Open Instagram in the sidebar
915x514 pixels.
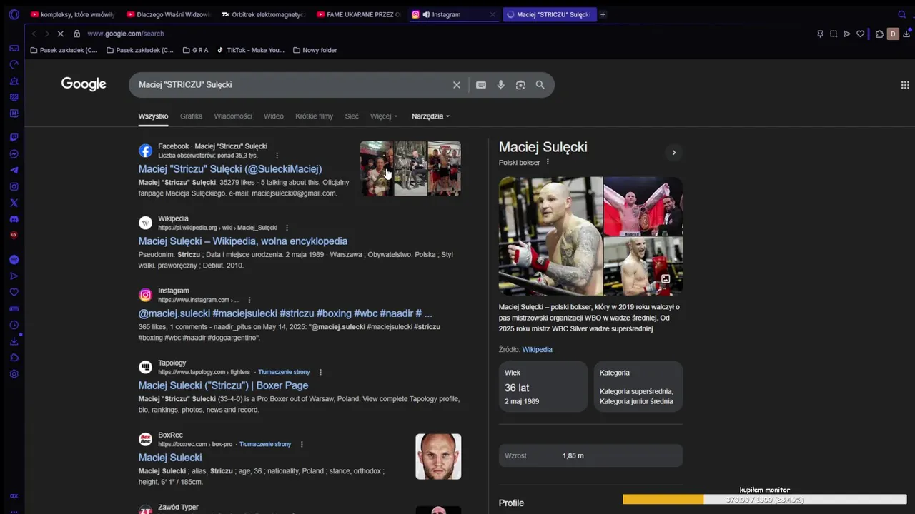(x=14, y=186)
